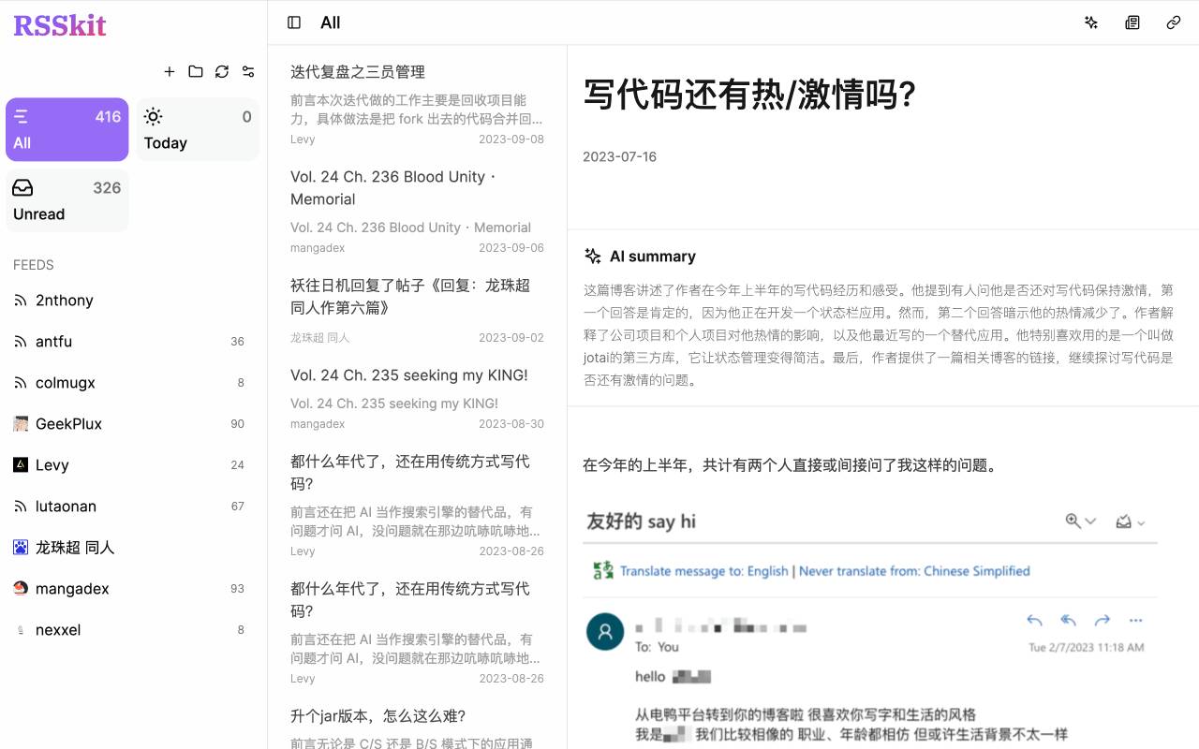This screenshot has height=749, width=1199.
Task: Open feed preferences via the filter icon
Action: (248, 71)
